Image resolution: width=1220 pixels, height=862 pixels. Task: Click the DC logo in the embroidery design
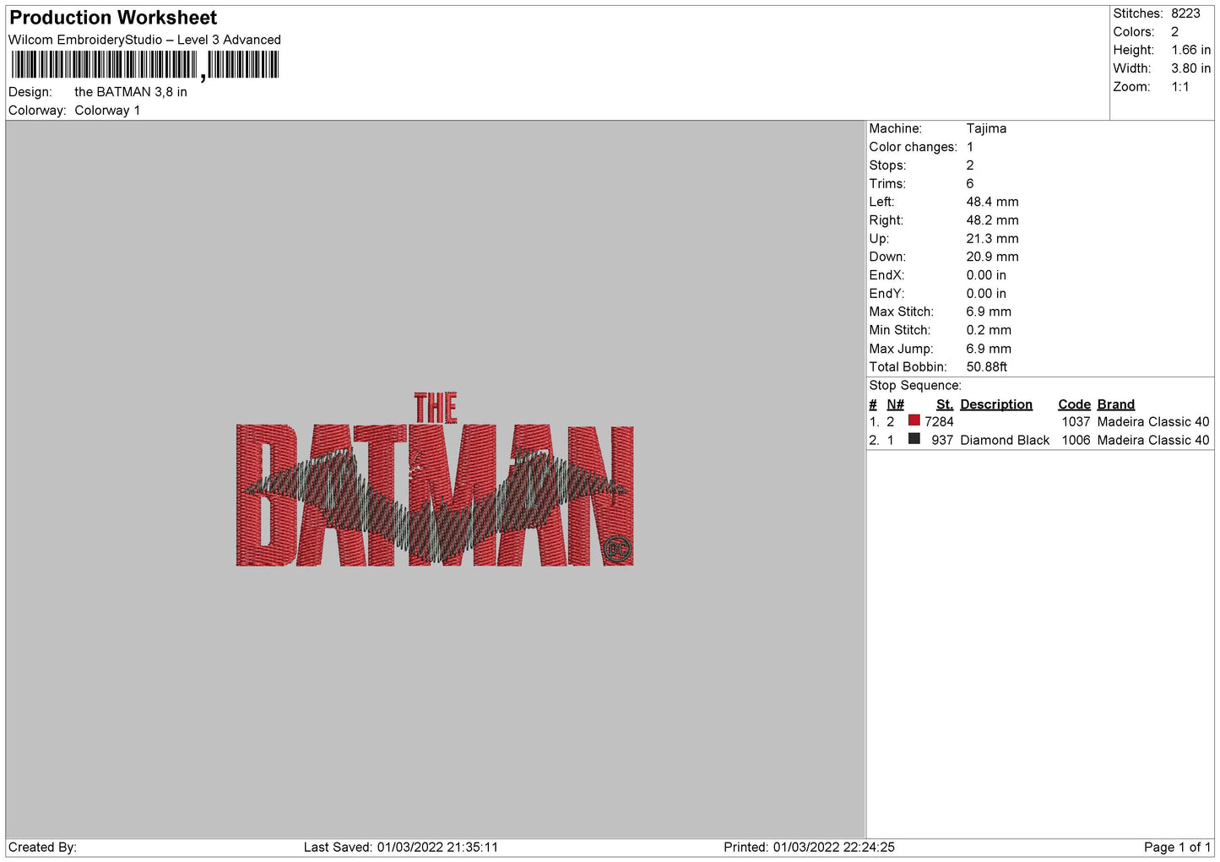(618, 550)
